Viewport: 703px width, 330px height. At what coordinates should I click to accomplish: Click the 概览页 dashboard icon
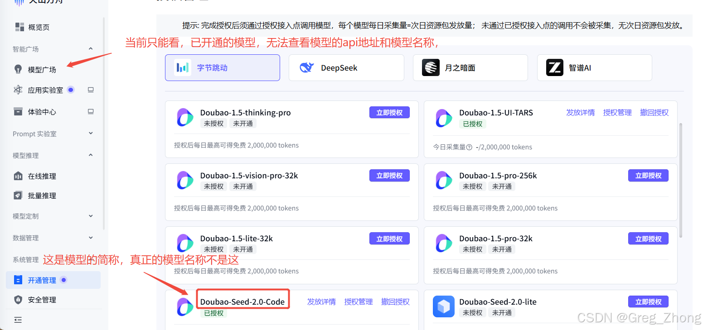pyautogui.click(x=19, y=27)
